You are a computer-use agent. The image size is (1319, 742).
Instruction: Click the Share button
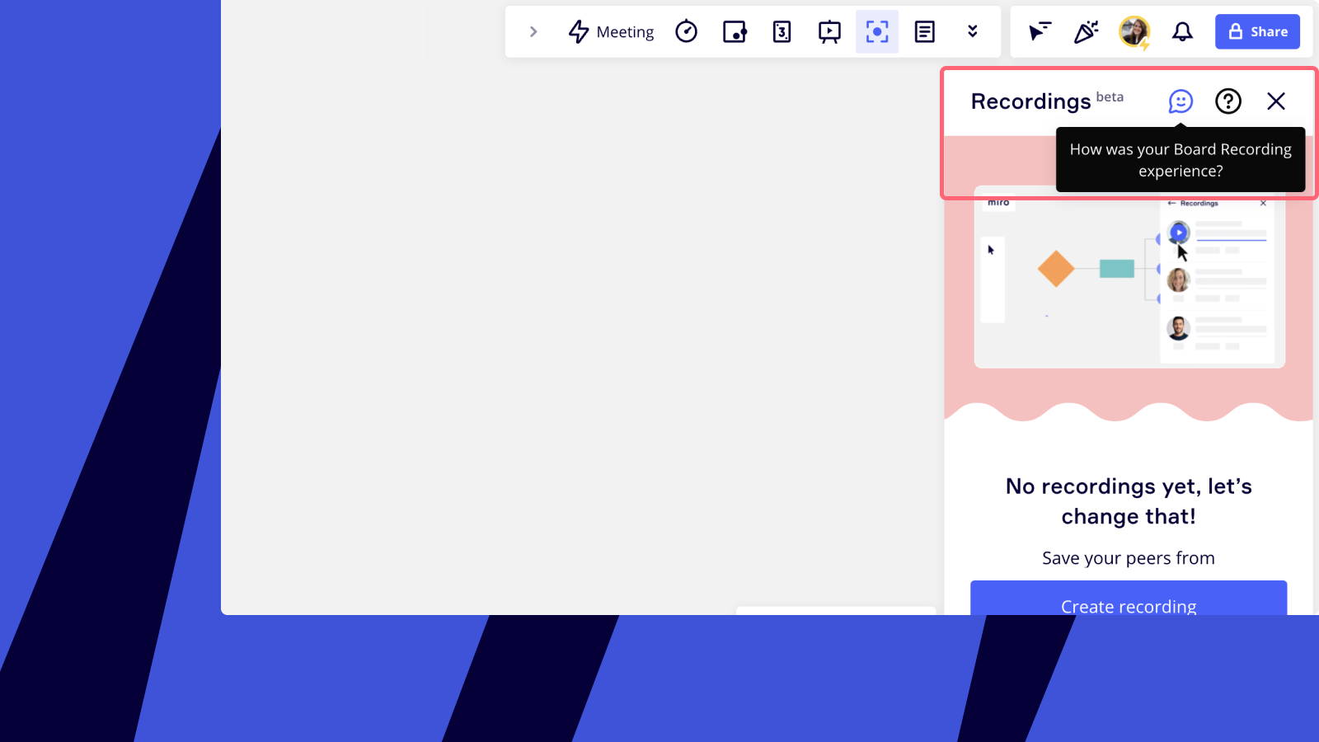click(1257, 32)
